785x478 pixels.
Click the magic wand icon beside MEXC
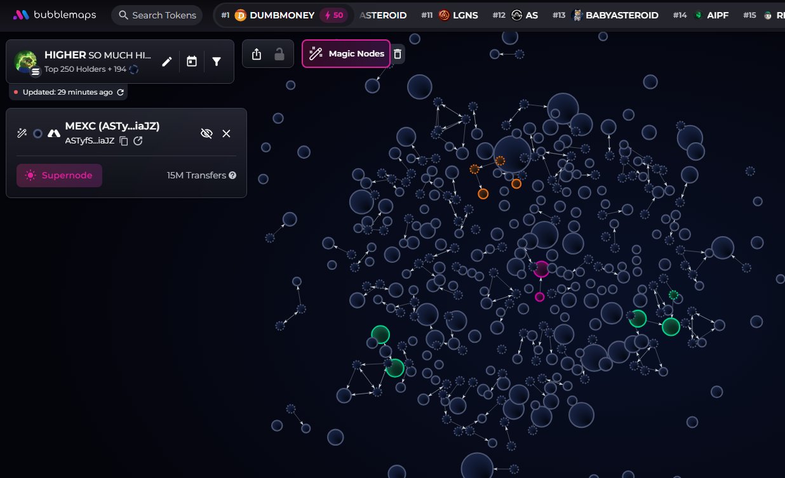[22, 133]
